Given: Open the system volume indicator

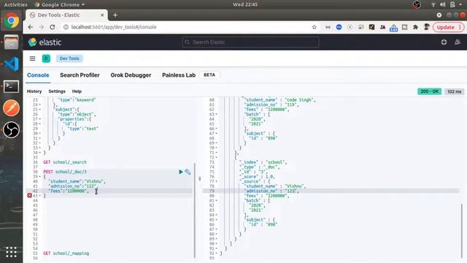Looking at the screenshot, I should point(443,4).
